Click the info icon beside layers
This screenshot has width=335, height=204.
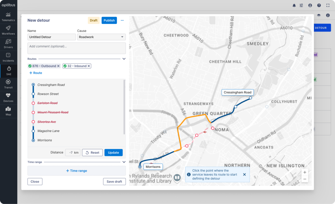click(328, 15)
